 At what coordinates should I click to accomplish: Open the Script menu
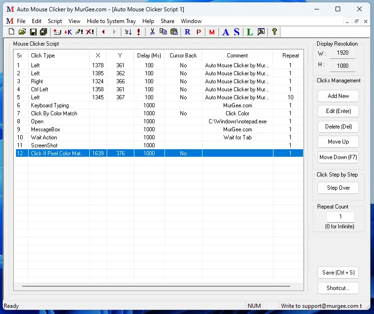point(55,21)
